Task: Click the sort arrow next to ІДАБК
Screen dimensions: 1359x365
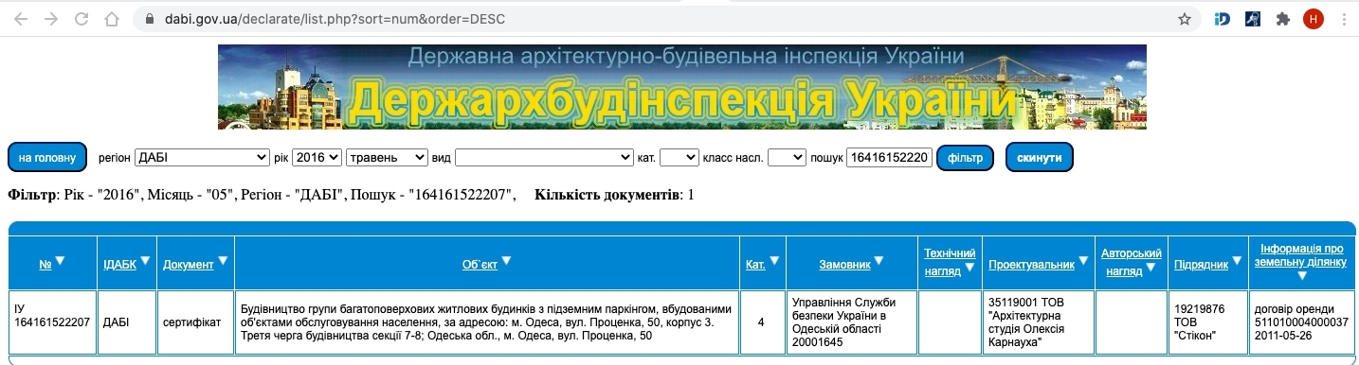Action: [x=146, y=261]
